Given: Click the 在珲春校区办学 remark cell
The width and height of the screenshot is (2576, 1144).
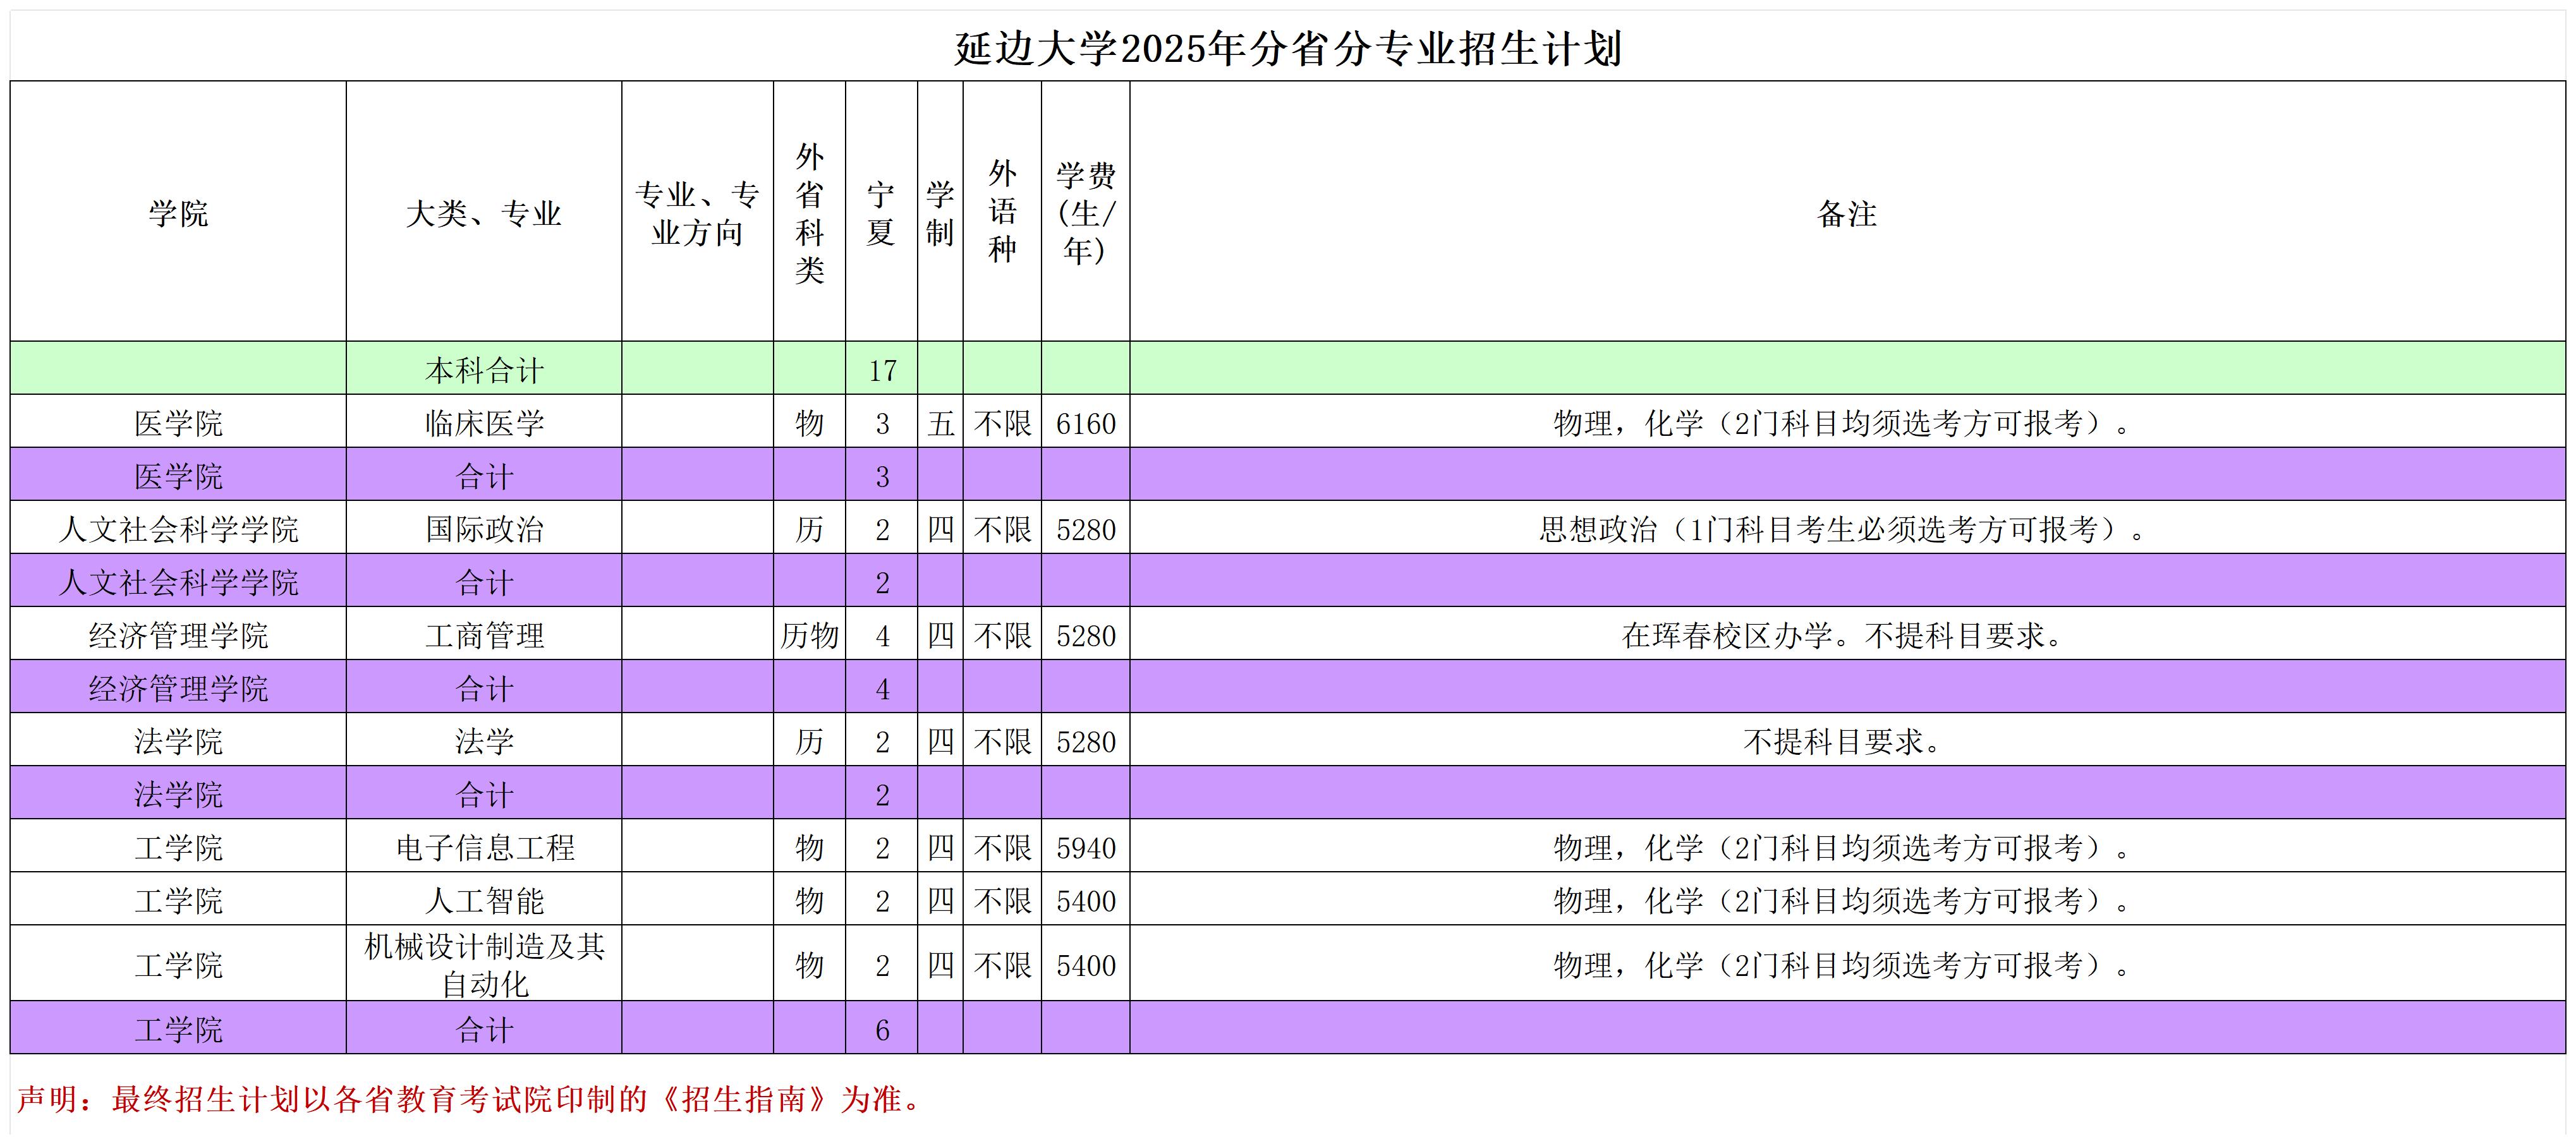Looking at the screenshot, I should tap(1847, 634).
